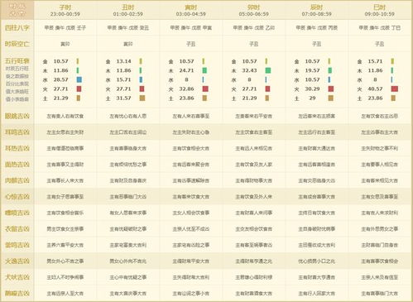Image resolution: width=413 pixels, height=302 pixels.
Task: Click the 四柱八字 cell in the 卯时 column
Action: point(254,28)
